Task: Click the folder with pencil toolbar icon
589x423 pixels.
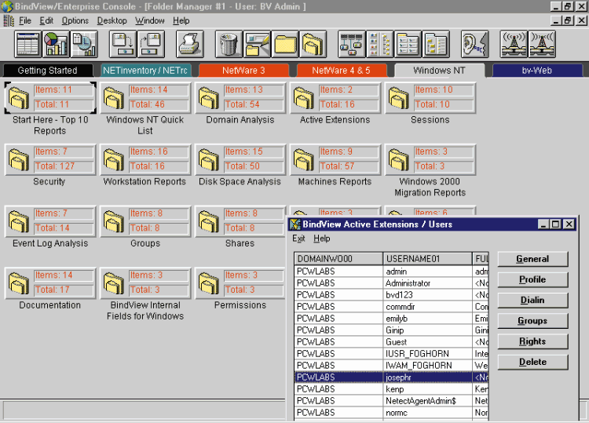Action: click(257, 44)
